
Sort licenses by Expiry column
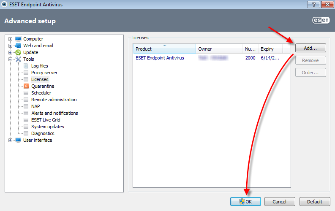click(270, 49)
